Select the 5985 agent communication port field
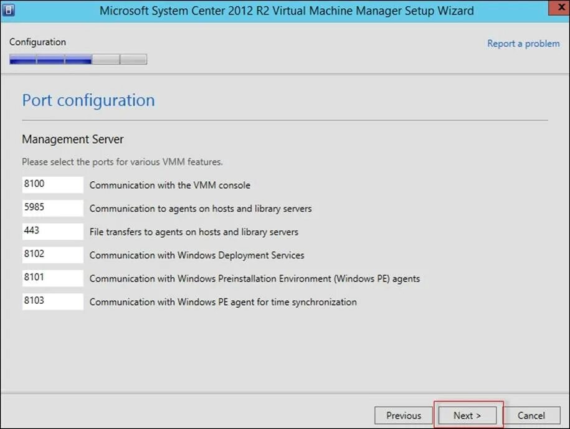The image size is (570, 429). (53, 208)
